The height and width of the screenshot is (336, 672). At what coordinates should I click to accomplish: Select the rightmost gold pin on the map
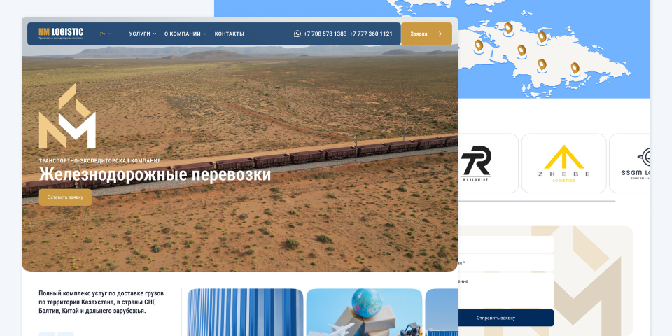point(575,69)
